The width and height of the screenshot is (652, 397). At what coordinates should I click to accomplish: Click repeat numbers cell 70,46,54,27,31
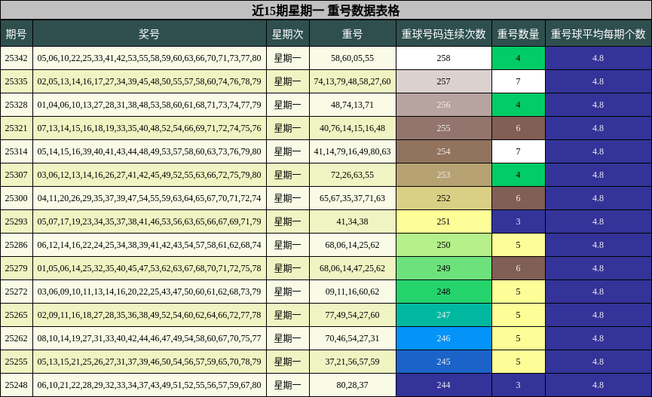[x=353, y=338]
